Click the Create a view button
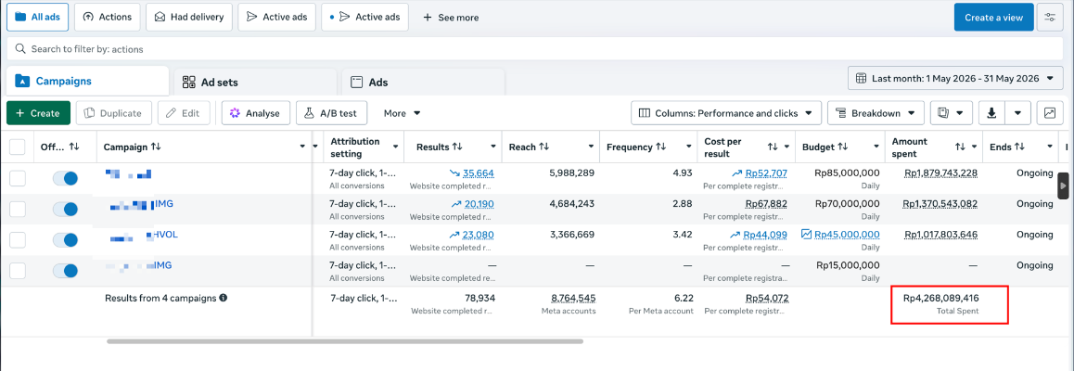Image resolution: width=1074 pixels, height=371 pixels. (993, 17)
